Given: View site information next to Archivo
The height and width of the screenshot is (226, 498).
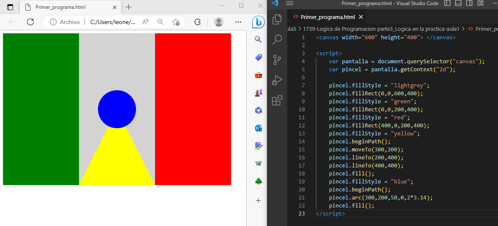Looking at the screenshot, I should pos(53,22).
